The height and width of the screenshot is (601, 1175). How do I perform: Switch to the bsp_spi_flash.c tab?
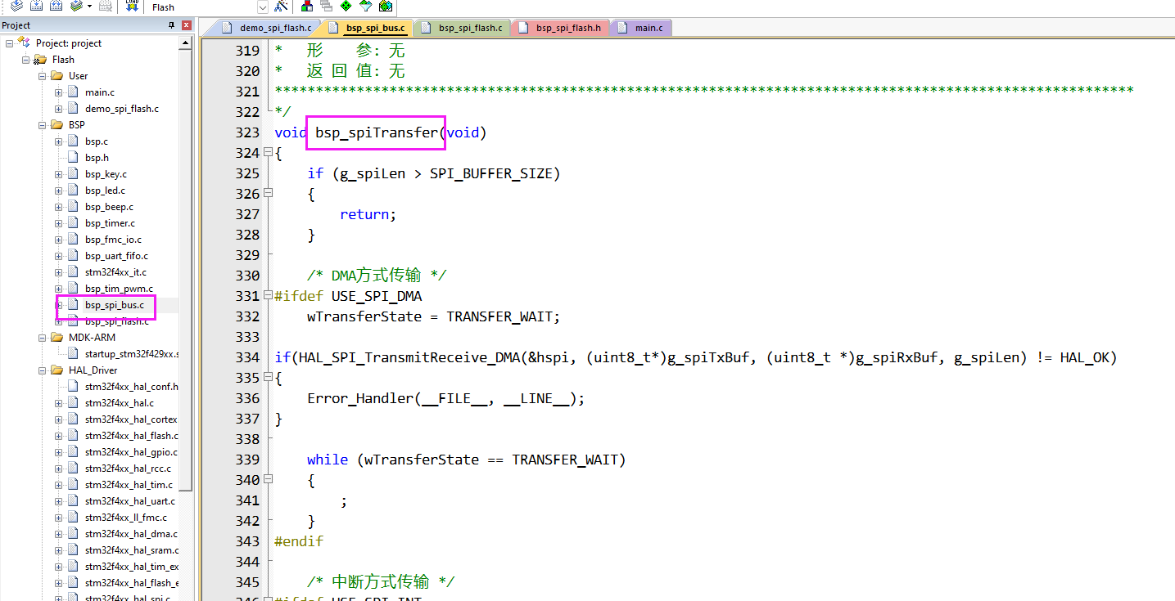click(x=463, y=28)
